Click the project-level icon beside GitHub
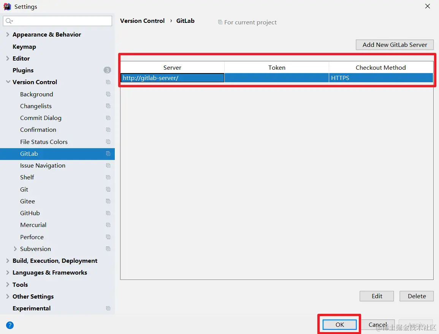The height and width of the screenshot is (334, 439). tap(108, 213)
